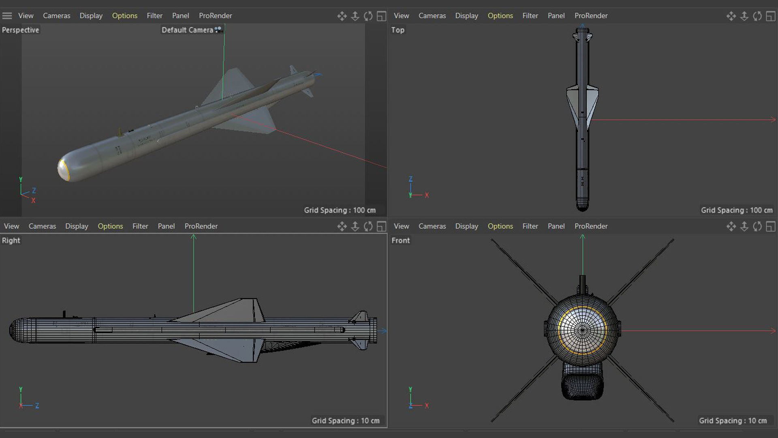Click rotate camera icon in Top viewport
This screenshot has width=778, height=438.
click(x=757, y=16)
